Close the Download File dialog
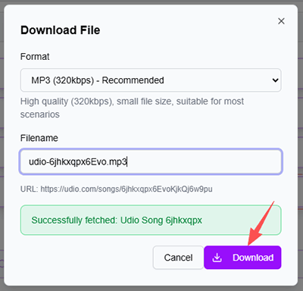 click(x=281, y=21)
